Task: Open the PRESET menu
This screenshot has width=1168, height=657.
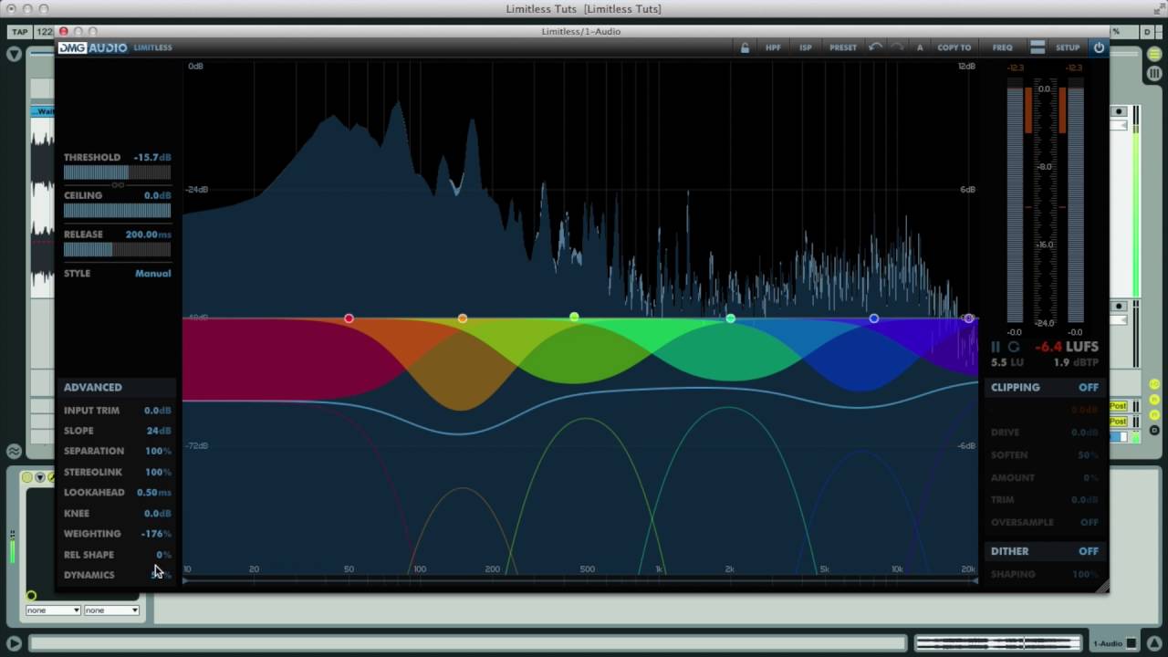Action: click(x=843, y=47)
